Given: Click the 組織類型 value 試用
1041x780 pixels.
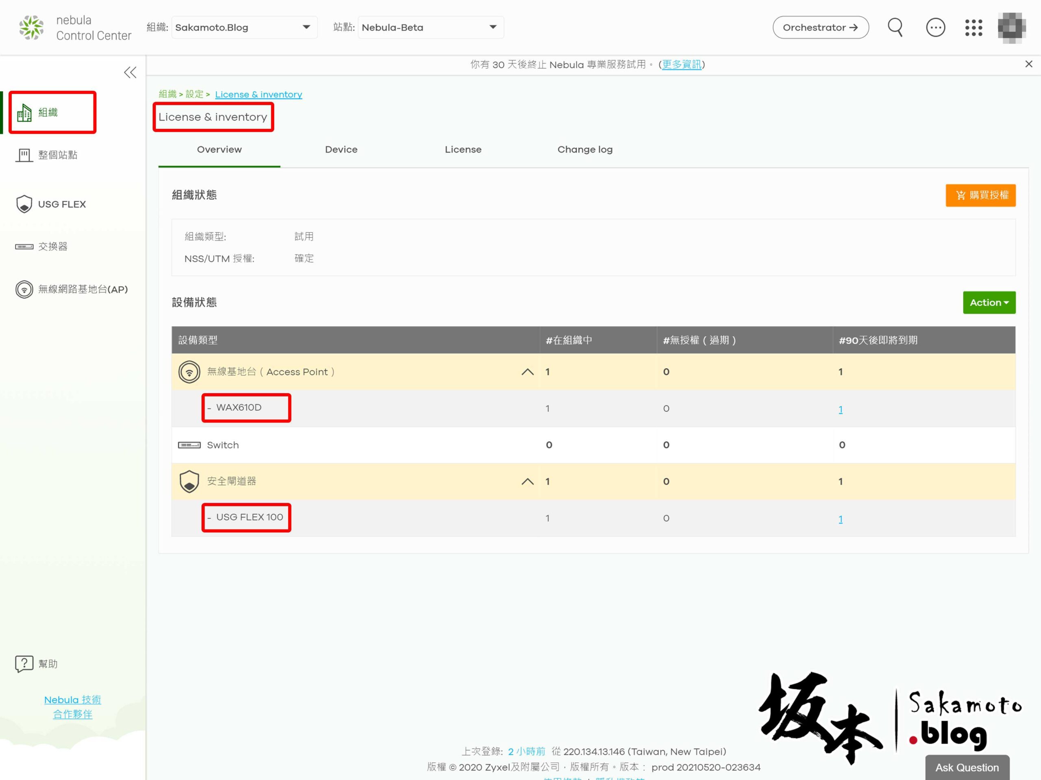Looking at the screenshot, I should click(304, 236).
